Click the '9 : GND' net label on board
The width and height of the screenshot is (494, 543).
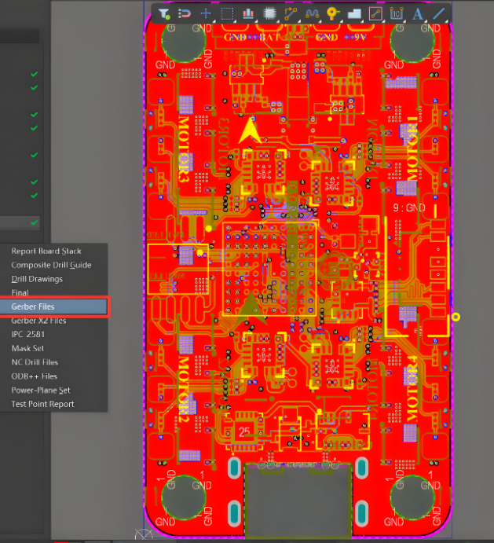coord(408,208)
